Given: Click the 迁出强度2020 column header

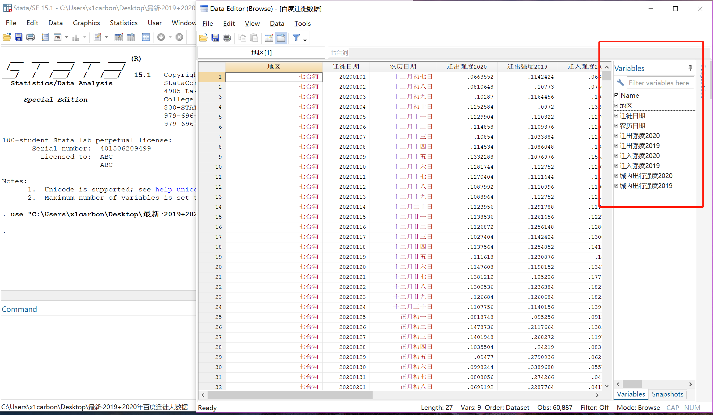Looking at the screenshot, I should point(467,67).
